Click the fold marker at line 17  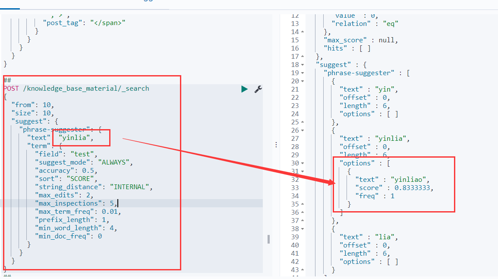[x=302, y=57]
